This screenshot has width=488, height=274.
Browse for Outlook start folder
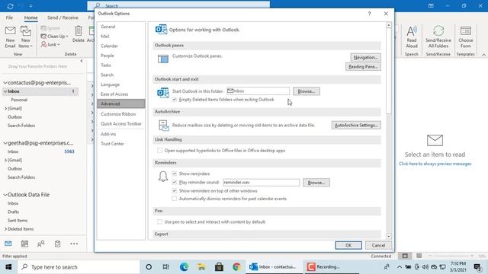tap(307, 91)
